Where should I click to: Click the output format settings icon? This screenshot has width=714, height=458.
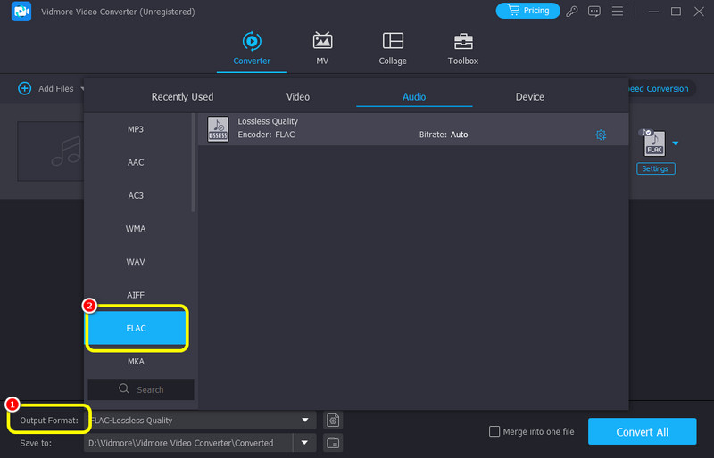click(332, 420)
